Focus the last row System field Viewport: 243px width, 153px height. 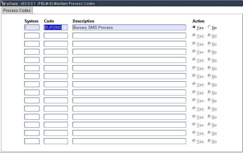click(x=32, y=141)
